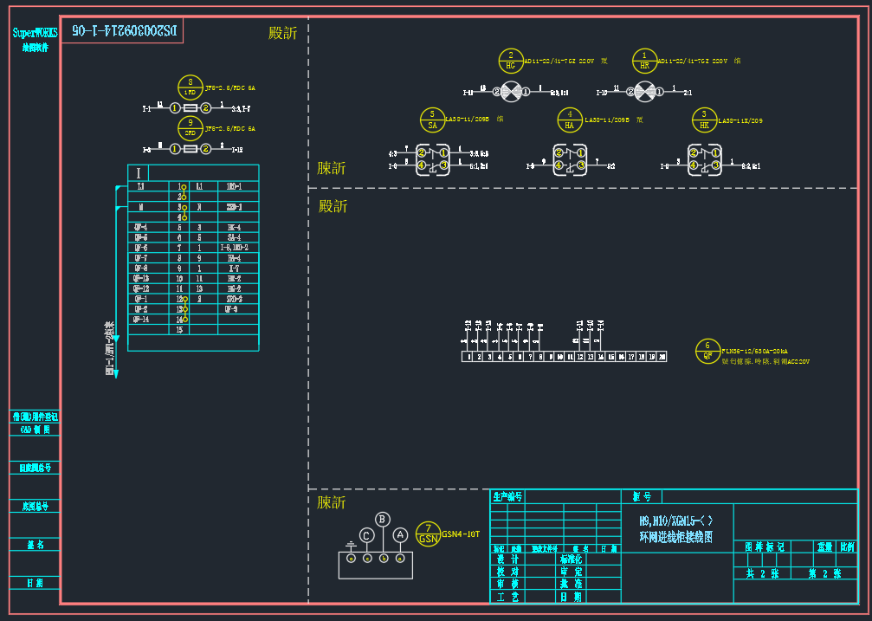Click the 2FD fuse tag circle

tap(190, 128)
